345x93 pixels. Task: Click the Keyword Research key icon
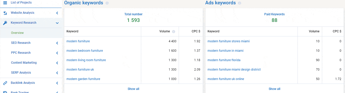click(x=5, y=23)
